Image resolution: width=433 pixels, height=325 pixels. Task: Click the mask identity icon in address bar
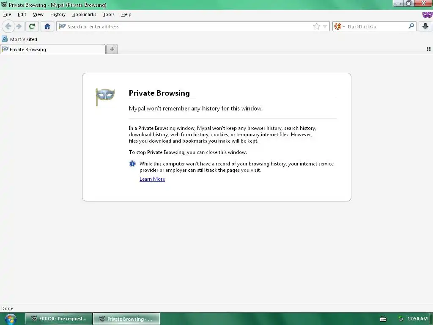tap(62, 26)
